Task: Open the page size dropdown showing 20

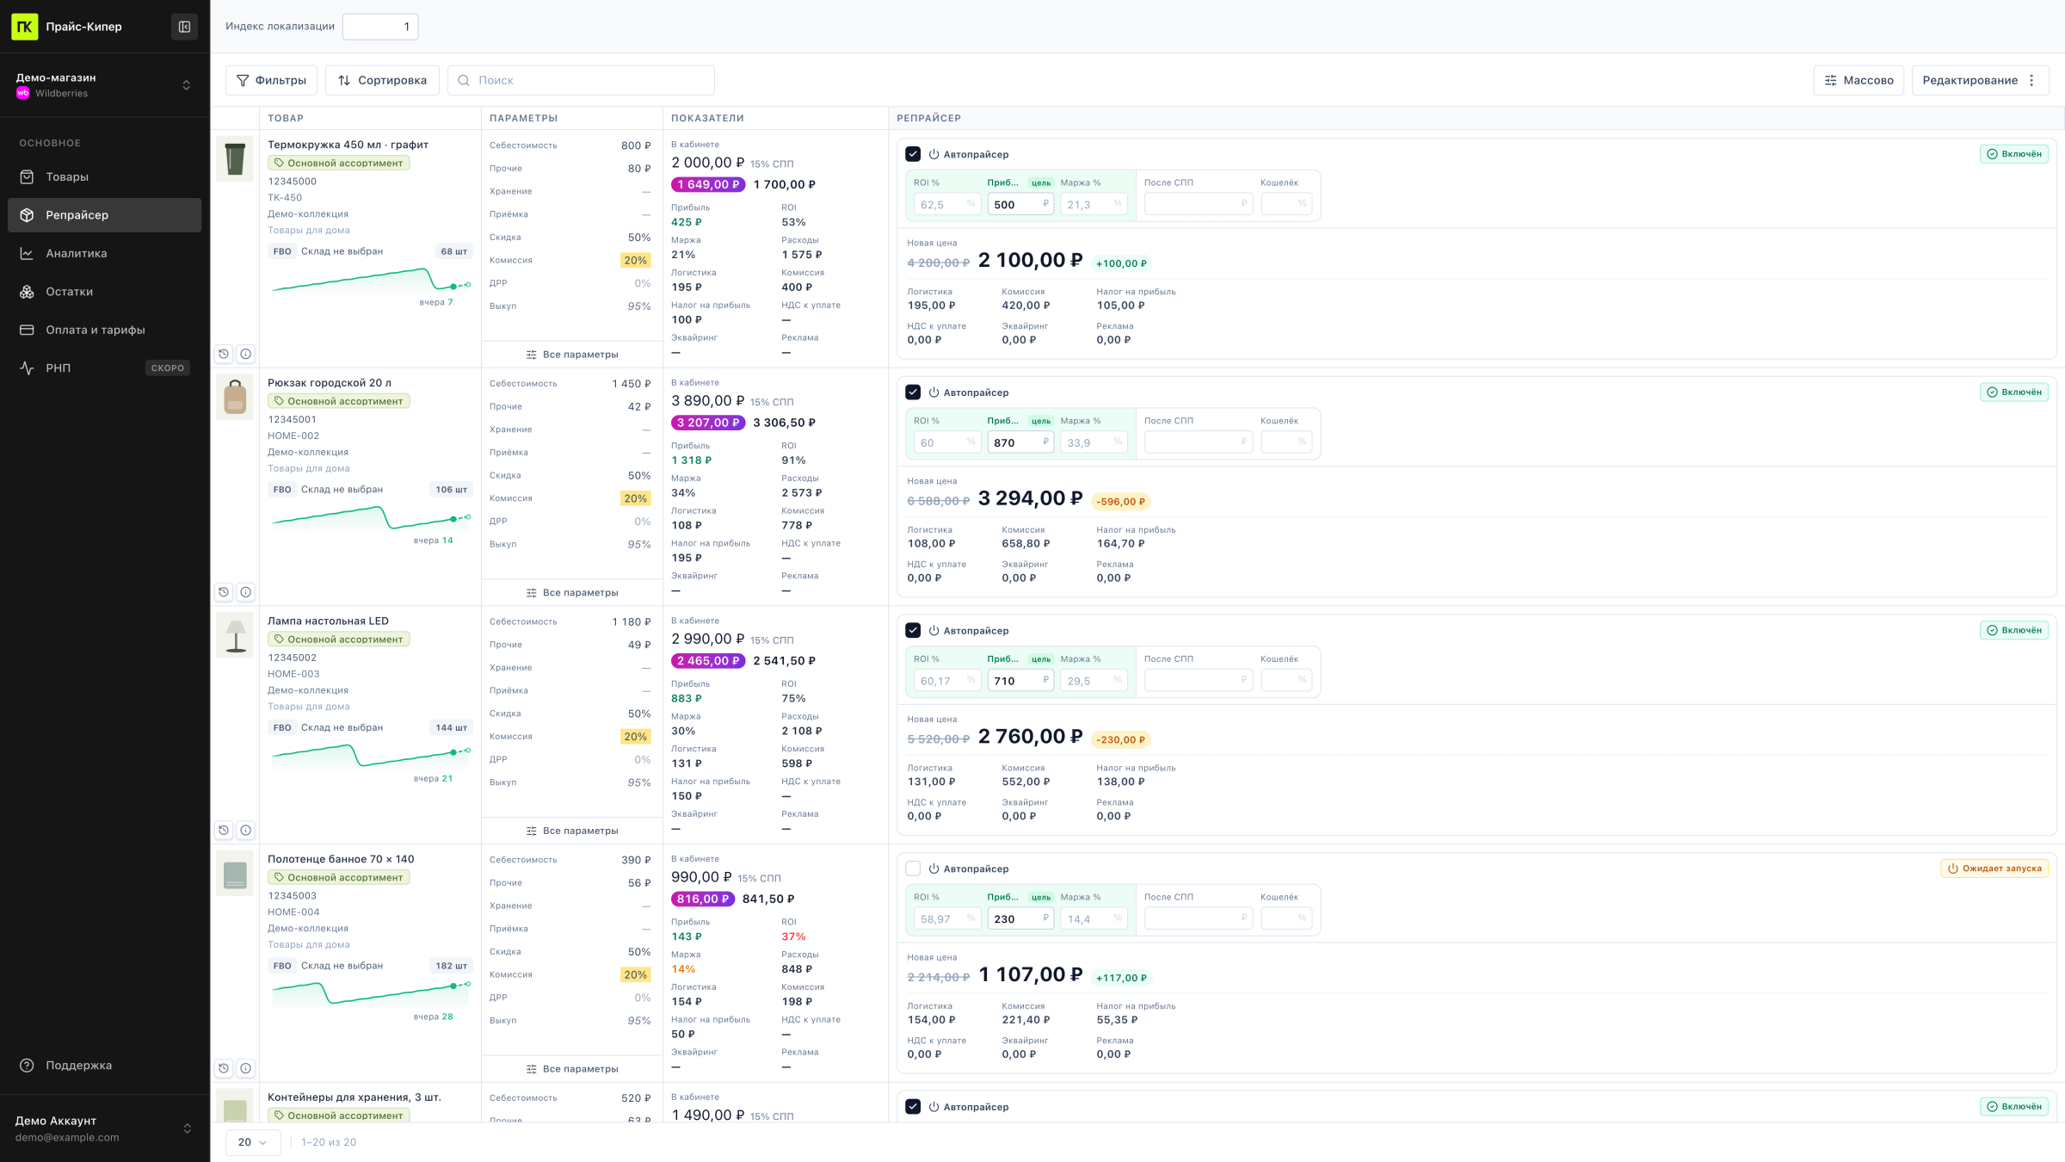Action: [252, 1142]
